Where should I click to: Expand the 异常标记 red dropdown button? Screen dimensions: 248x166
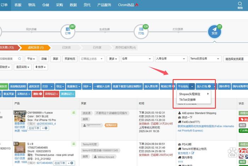coord(52,94)
